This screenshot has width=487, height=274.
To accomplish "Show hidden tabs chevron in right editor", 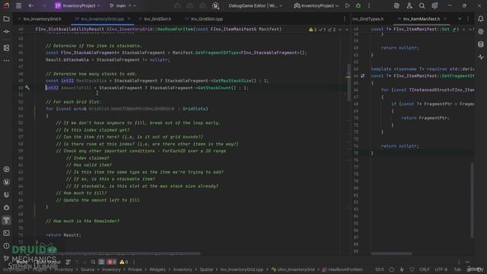I will pos(460,19).
